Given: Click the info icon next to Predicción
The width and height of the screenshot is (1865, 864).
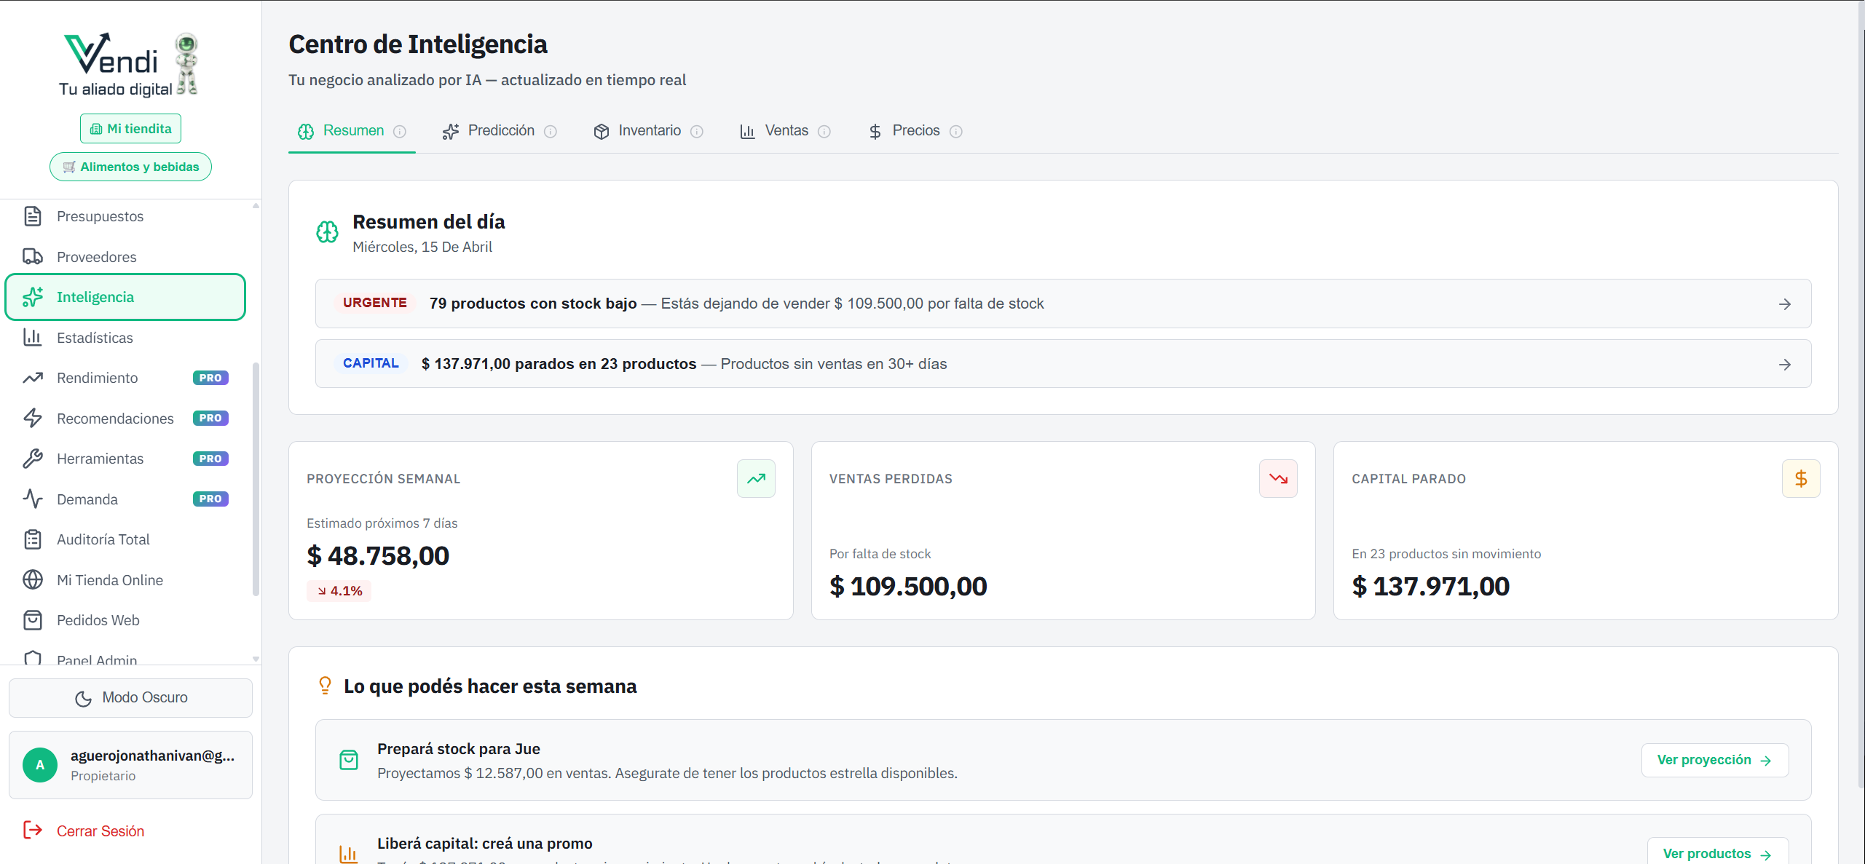Looking at the screenshot, I should pyautogui.click(x=551, y=131).
